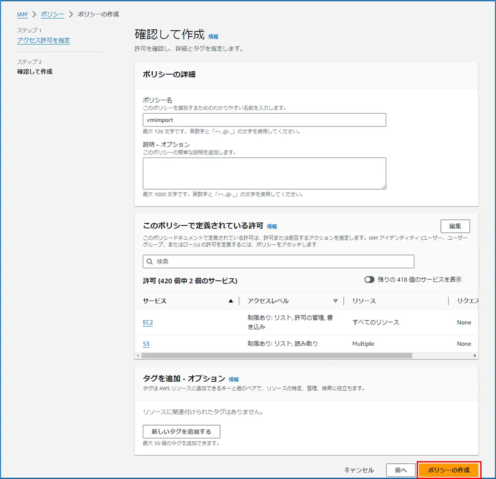496x479 pixels.
Task: Click 制限あり: リスト, 読み取り access level text
Action: [282, 344]
